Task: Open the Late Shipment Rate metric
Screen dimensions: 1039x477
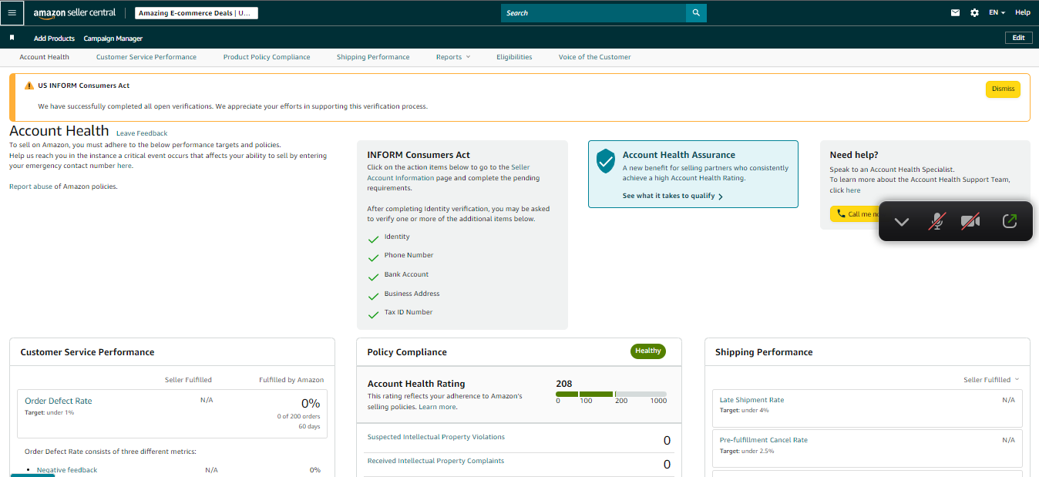Action: coord(752,400)
